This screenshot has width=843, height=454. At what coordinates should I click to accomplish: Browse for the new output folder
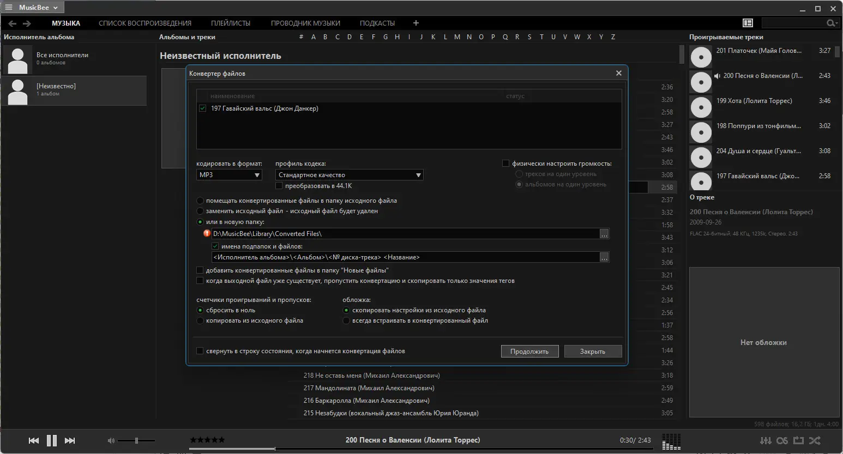604,234
